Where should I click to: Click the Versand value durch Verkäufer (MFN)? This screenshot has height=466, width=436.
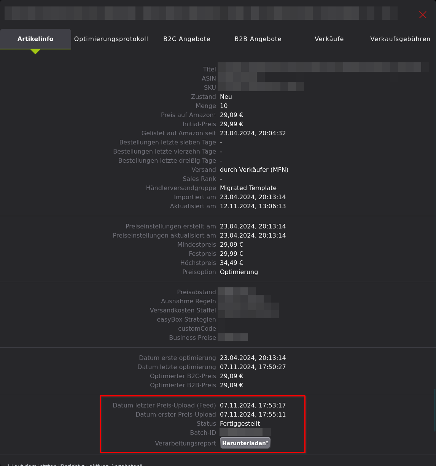[254, 170]
